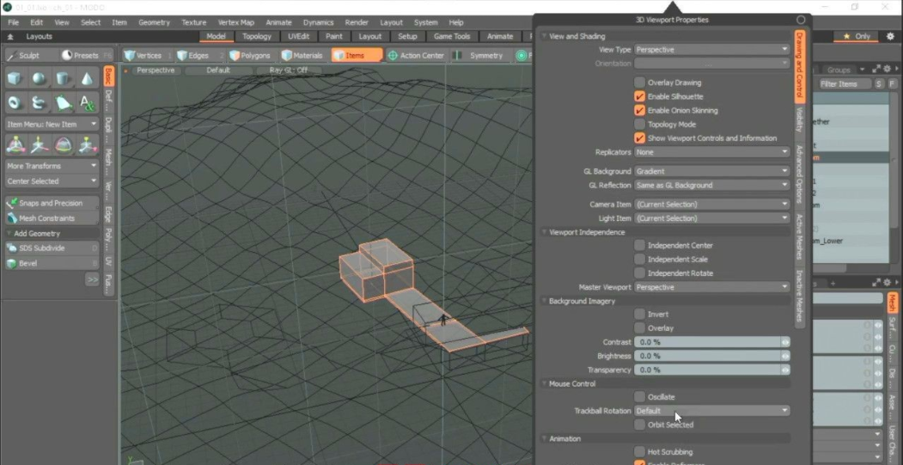Select the Cube primitive tool
The image size is (903, 465).
(15, 79)
